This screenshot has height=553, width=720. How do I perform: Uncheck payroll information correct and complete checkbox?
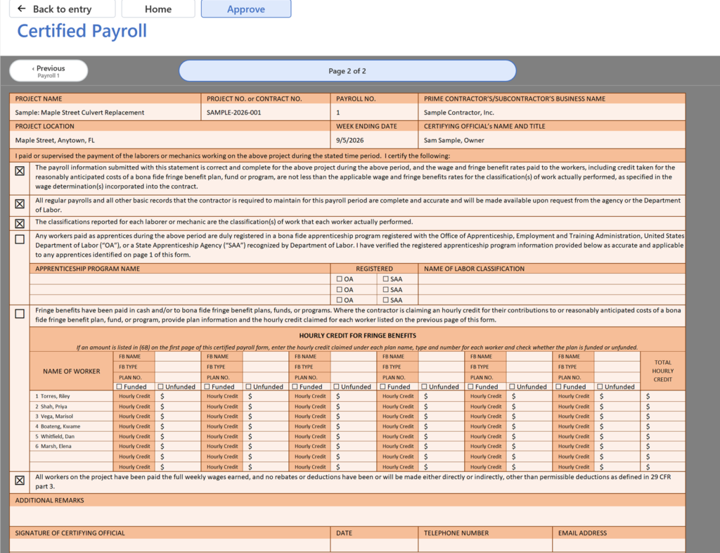click(20, 171)
